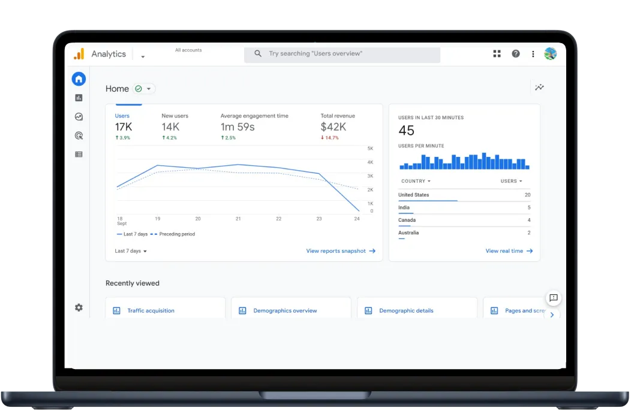Click the Preceding period legend entry

pyautogui.click(x=173, y=234)
